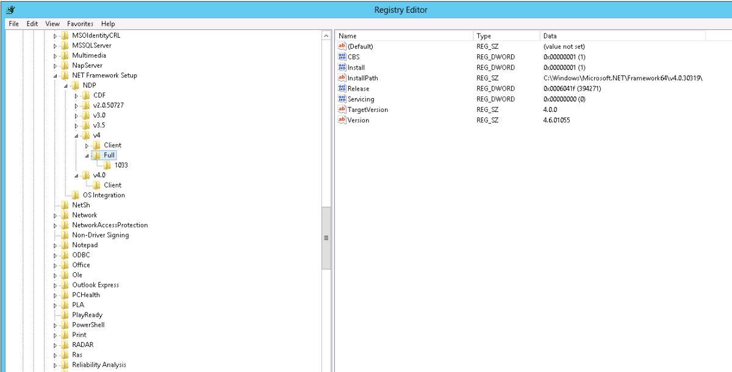Select the PCHealth key
The height and width of the screenshot is (372, 732).
click(x=86, y=295)
